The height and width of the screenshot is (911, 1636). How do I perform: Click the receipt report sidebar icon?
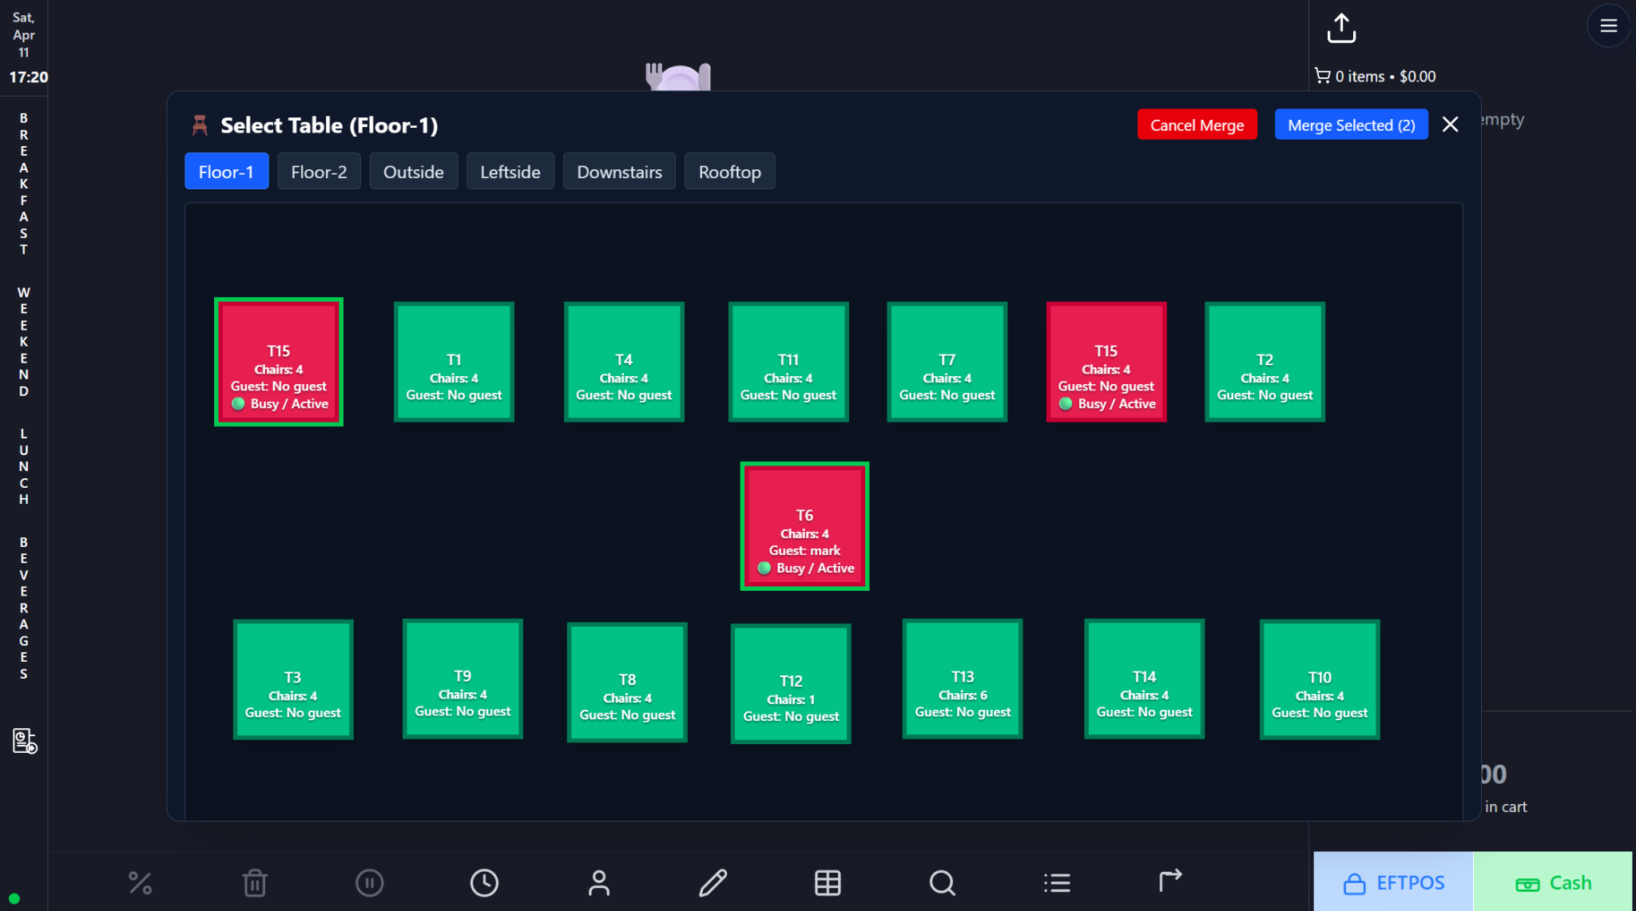click(x=25, y=740)
